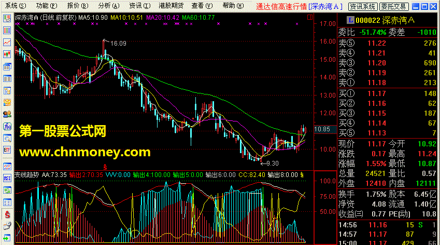440x245 pixels.
Task: Open the 功能(F) menu
Action: coord(47,6)
